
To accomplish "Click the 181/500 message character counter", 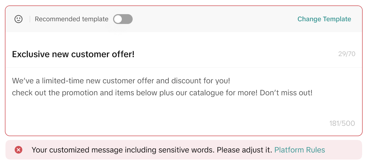I will pyautogui.click(x=342, y=123).
